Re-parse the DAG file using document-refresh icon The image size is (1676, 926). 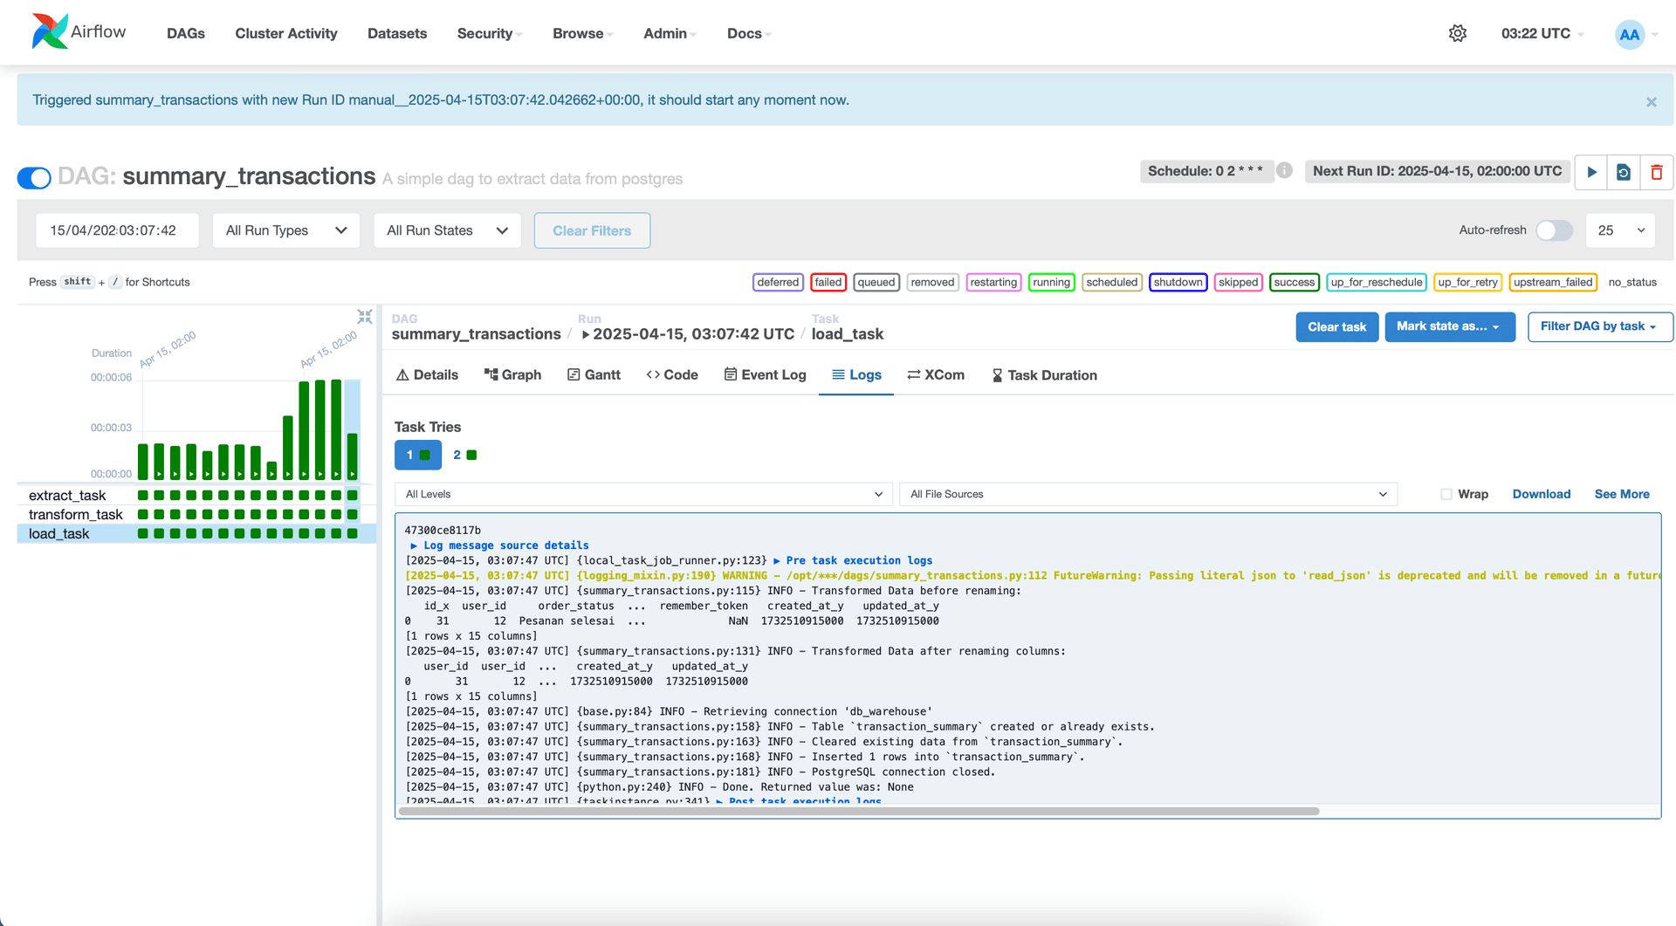pos(1624,172)
